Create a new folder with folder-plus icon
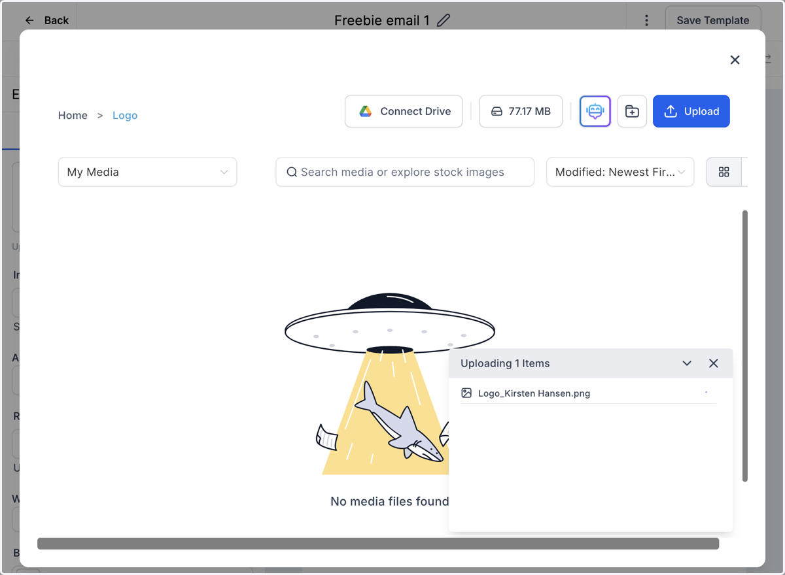This screenshot has width=785, height=575. (x=632, y=111)
